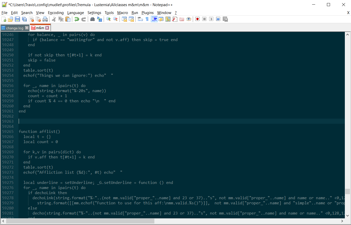Start macro recording with red dot
Viewport: 351px width, 225px height.
pos(197,19)
